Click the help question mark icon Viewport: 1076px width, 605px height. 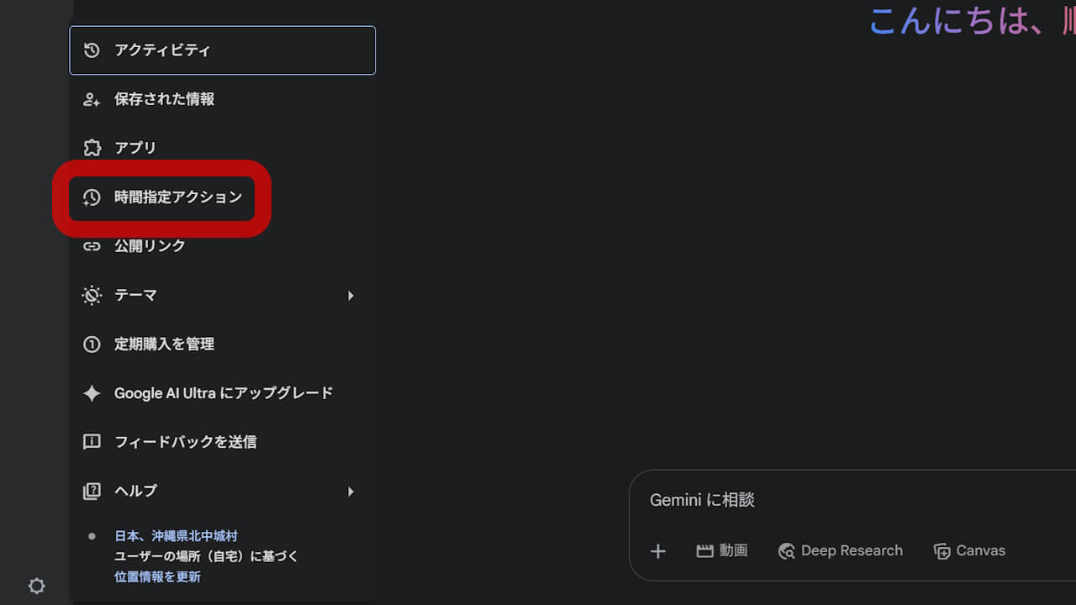tap(92, 491)
